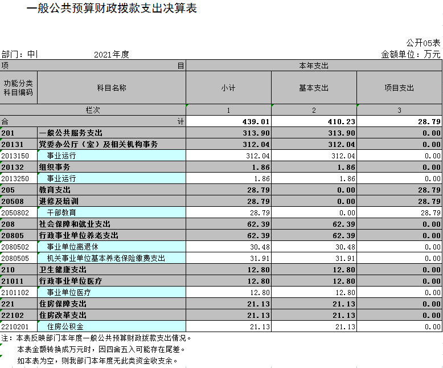Screen dimensions: 443x368
Task: Click the note 本表金额转换成万元时 line
Action: point(101,349)
